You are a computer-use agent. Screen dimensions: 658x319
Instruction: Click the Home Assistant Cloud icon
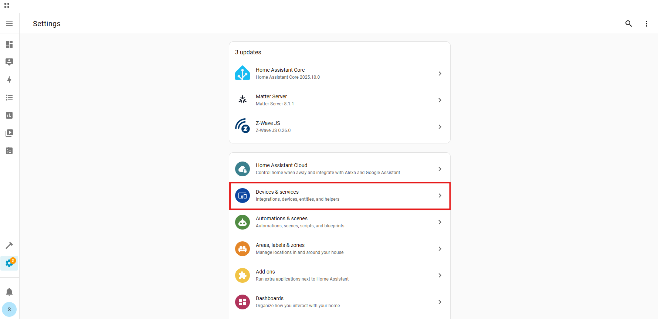pos(242,169)
